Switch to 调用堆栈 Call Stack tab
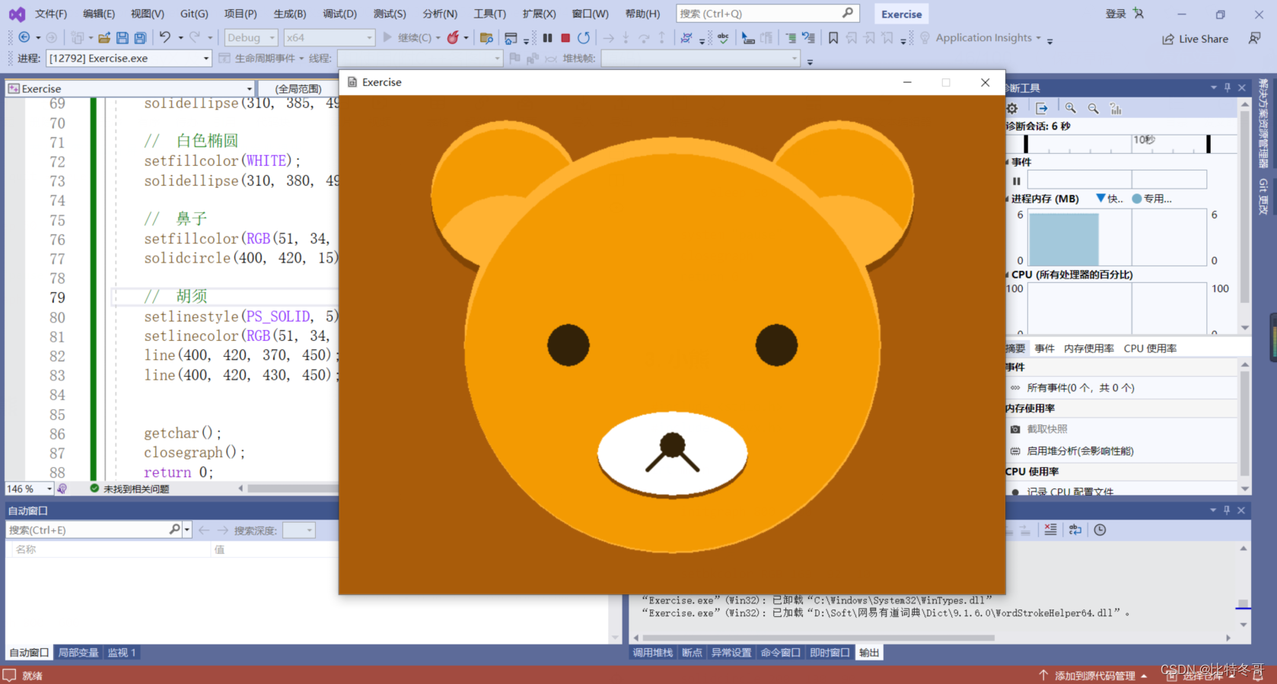 (653, 653)
